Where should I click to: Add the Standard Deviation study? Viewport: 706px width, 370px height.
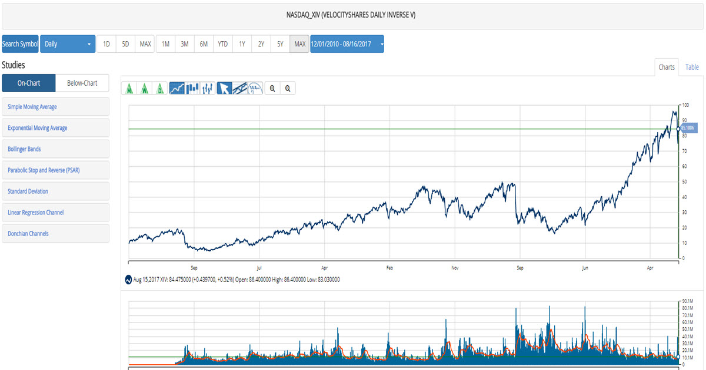pyautogui.click(x=55, y=191)
